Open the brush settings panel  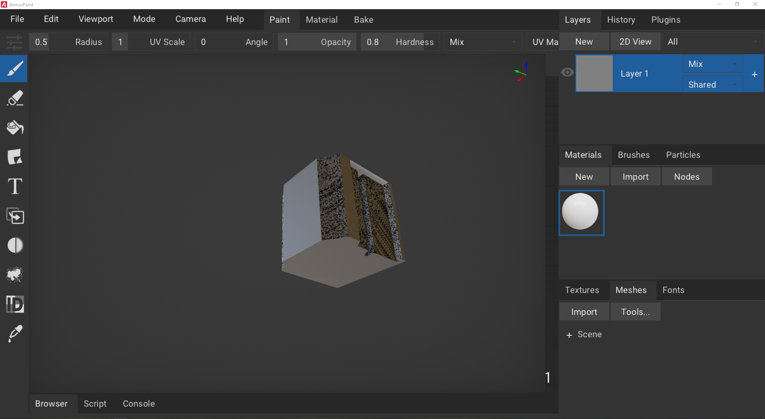pyautogui.click(x=14, y=42)
